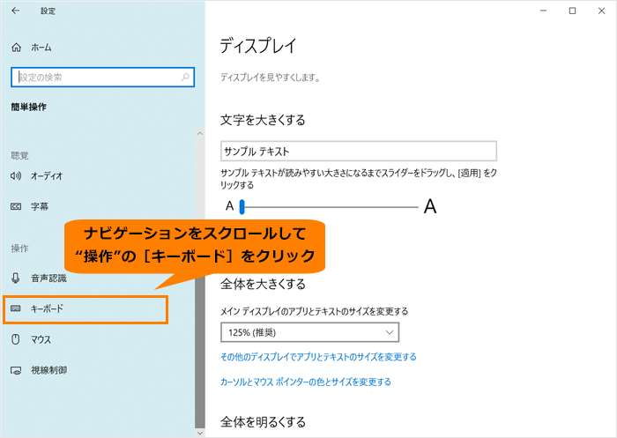Click the text size slider handle
617x438 pixels.
coord(241,207)
